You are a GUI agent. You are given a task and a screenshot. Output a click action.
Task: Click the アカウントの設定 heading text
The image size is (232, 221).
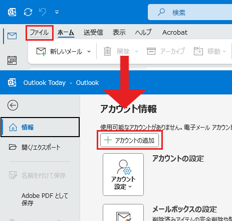(178, 159)
